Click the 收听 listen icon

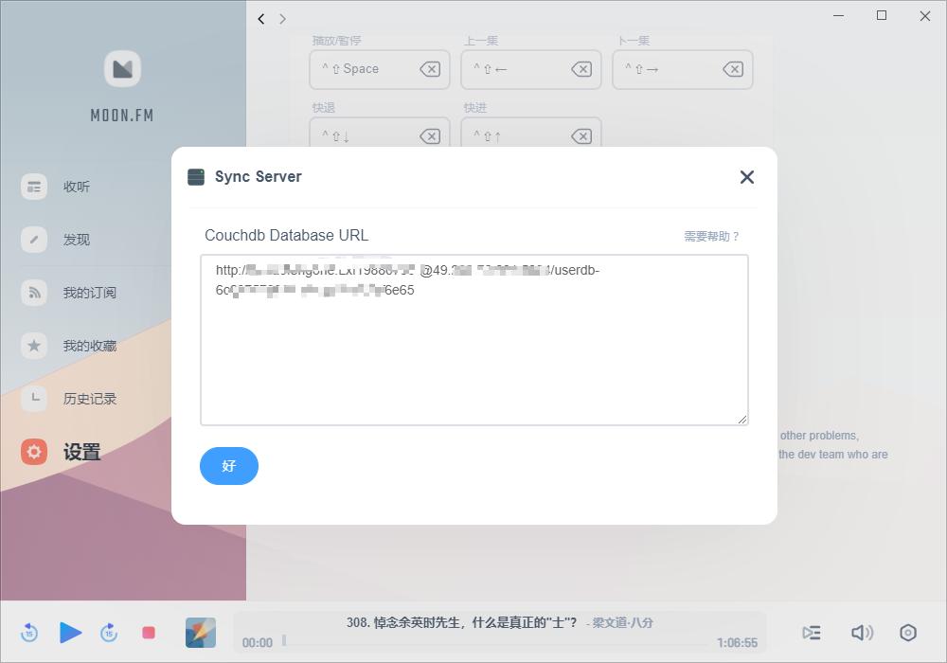(x=34, y=187)
